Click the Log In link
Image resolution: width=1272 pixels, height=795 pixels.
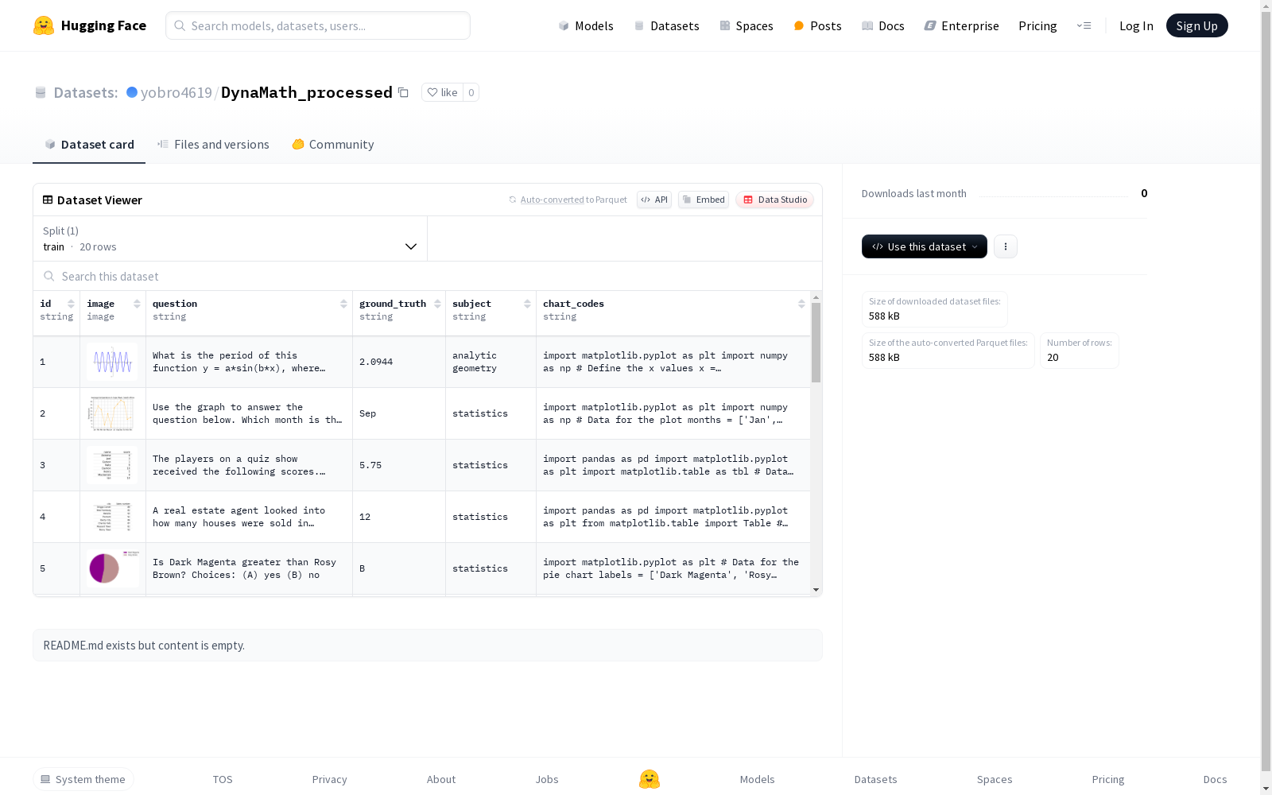[x=1136, y=25]
